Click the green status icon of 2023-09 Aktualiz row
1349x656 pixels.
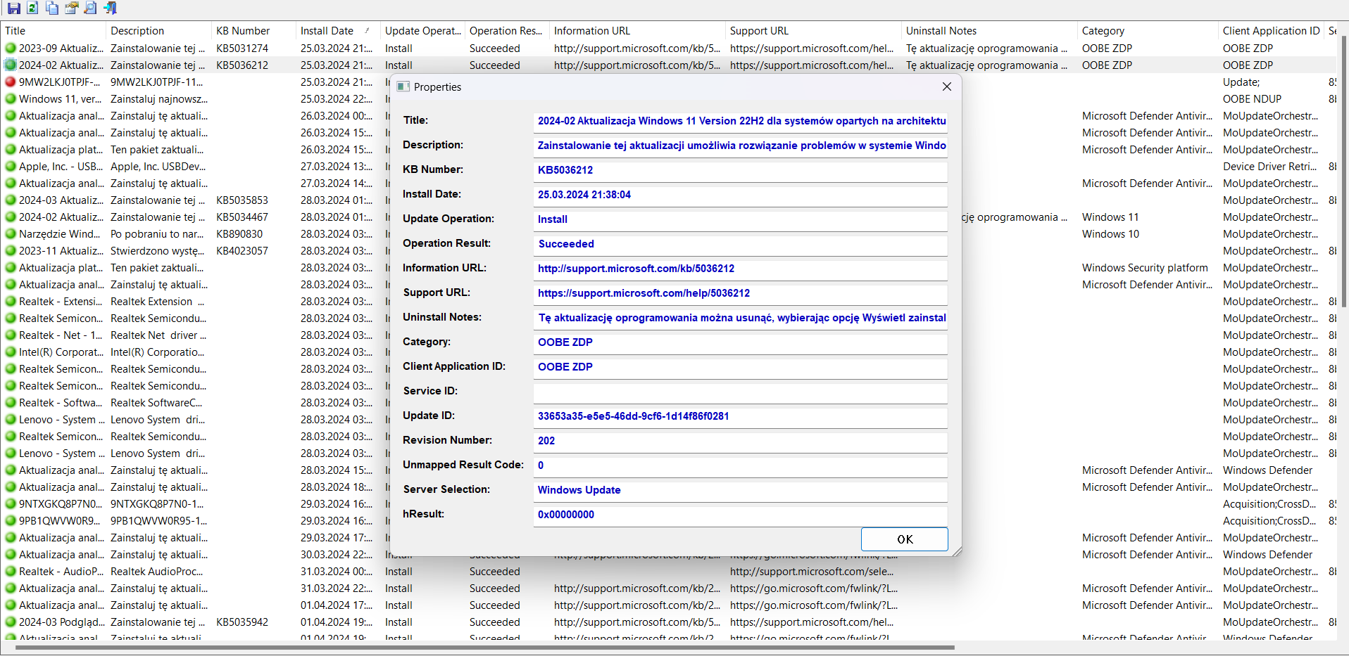point(11,49)
